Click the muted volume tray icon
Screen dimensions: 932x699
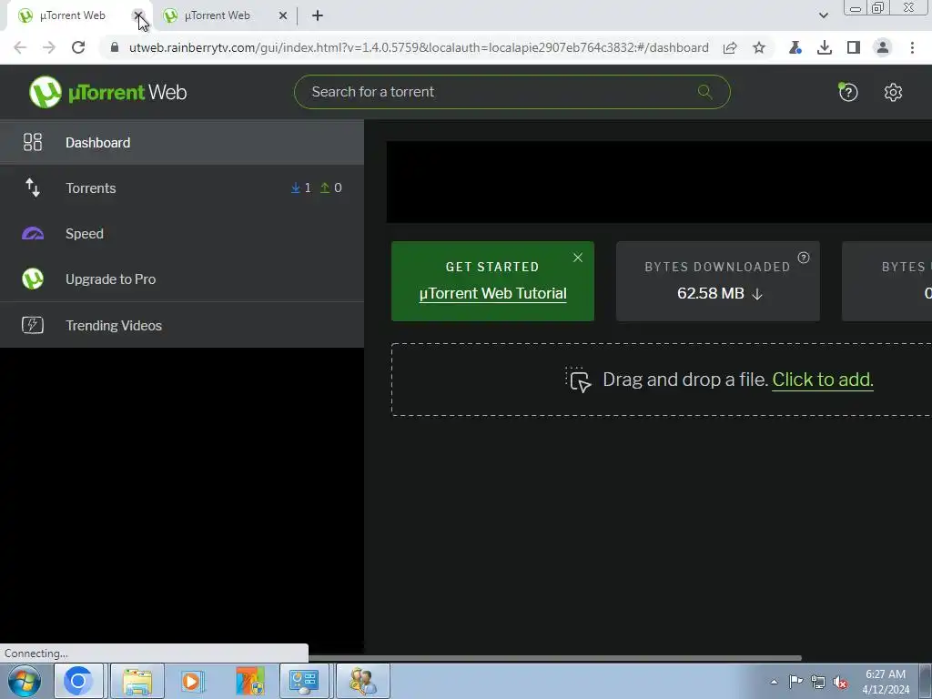pos(840,682)
